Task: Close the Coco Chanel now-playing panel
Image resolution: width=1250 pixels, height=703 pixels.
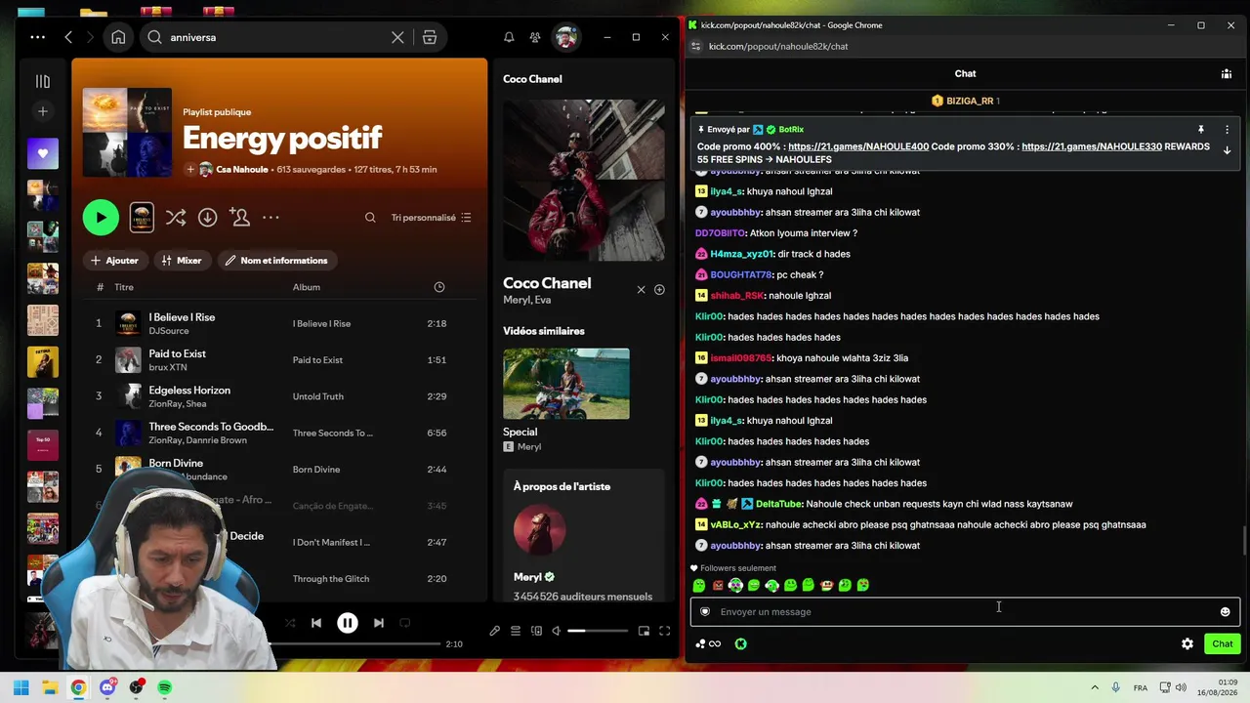Action: (641, 290)
